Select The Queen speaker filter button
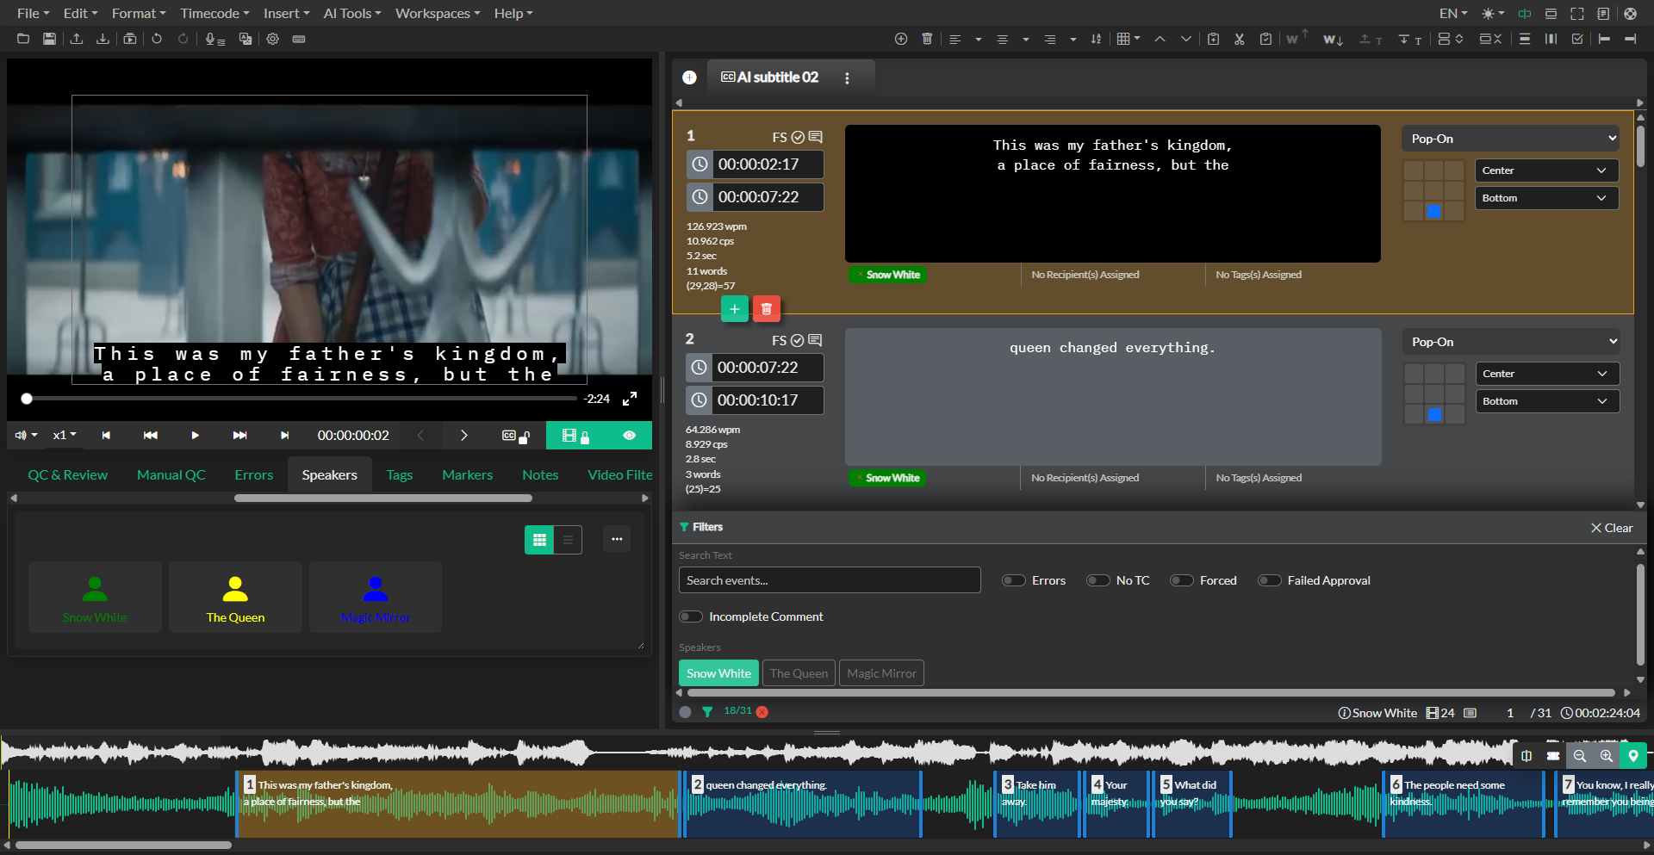The width and height of the screenshot is (1654, 855). click(x=799, y=673)
